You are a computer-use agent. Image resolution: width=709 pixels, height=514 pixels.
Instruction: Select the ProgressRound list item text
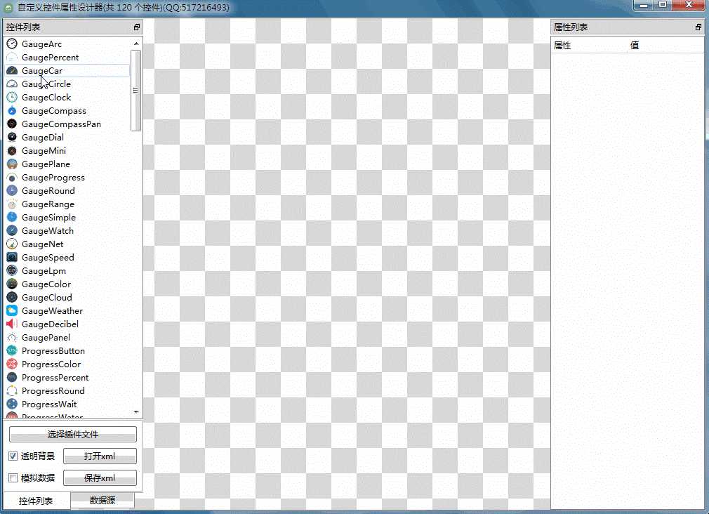click(x=53, y=391)
